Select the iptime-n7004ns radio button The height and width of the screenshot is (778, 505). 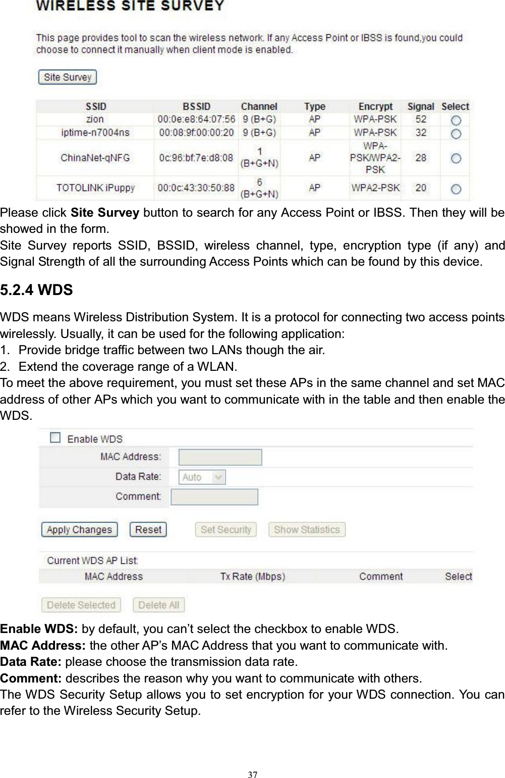(x=456, y=134)
